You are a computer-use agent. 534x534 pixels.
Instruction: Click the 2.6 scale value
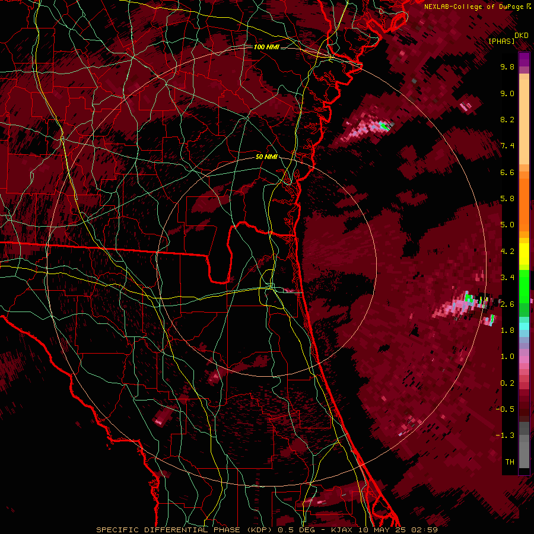click(x=507, y=304)
